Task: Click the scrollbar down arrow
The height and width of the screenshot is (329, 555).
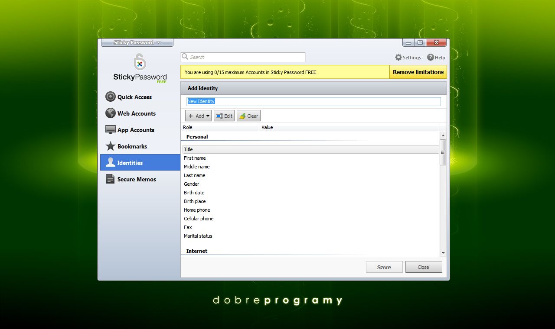Action: [443, 253]
